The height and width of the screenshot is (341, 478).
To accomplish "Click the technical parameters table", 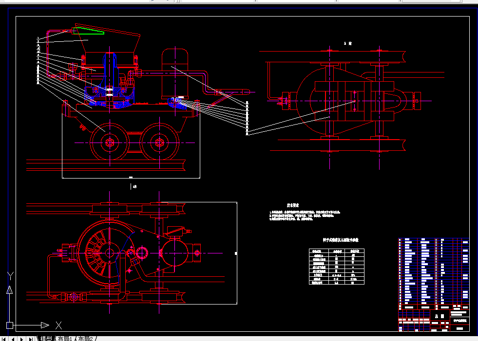I will coord(337,267).
